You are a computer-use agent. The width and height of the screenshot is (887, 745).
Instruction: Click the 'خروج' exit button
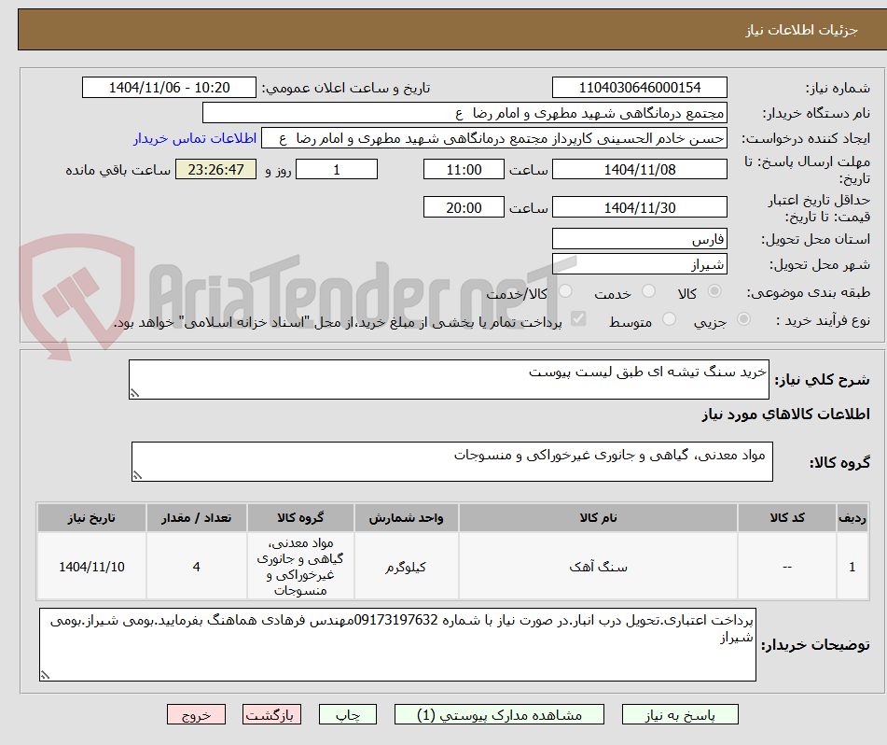[x=196, y=714]
